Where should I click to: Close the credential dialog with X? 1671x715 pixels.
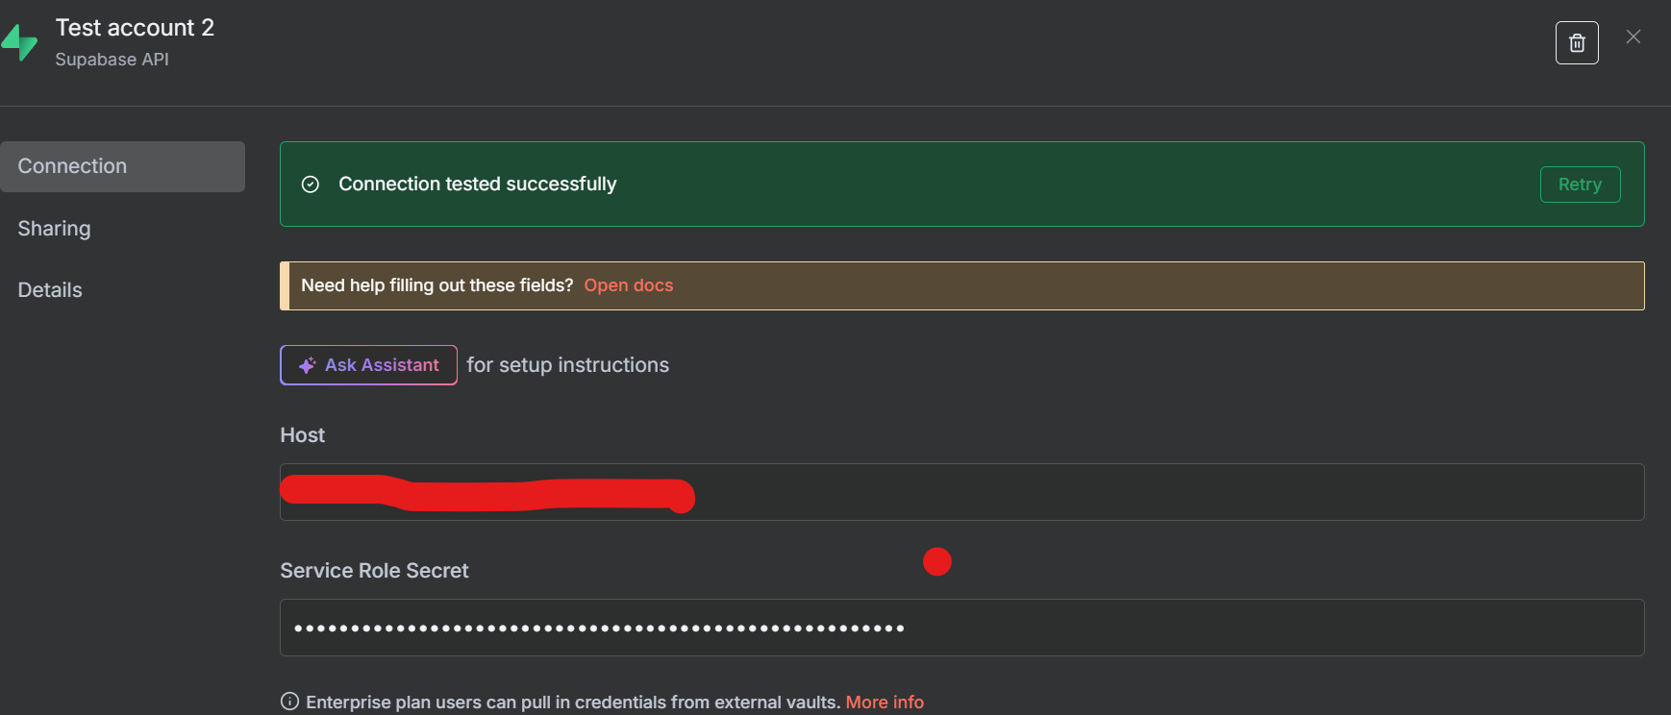pyautogui.click(x=1634, y=37)
